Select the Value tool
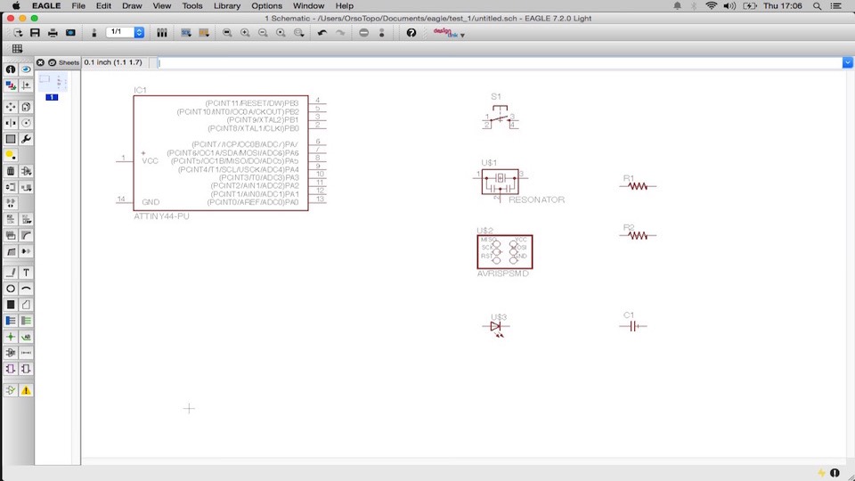The height and width of the screenshot is (481, 855). 26,219
